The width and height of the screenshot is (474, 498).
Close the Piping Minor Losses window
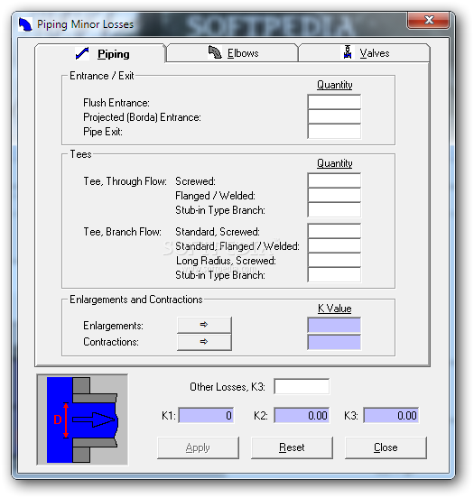point(428,20)
